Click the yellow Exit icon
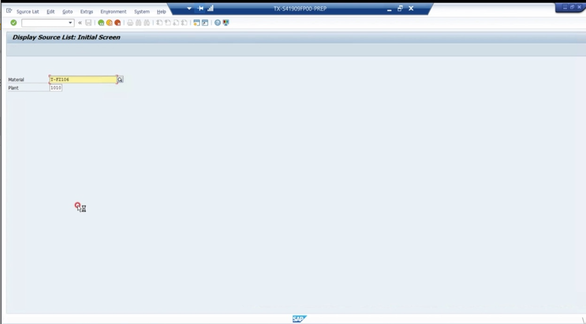586x324 pixels. tap(109, 22)
